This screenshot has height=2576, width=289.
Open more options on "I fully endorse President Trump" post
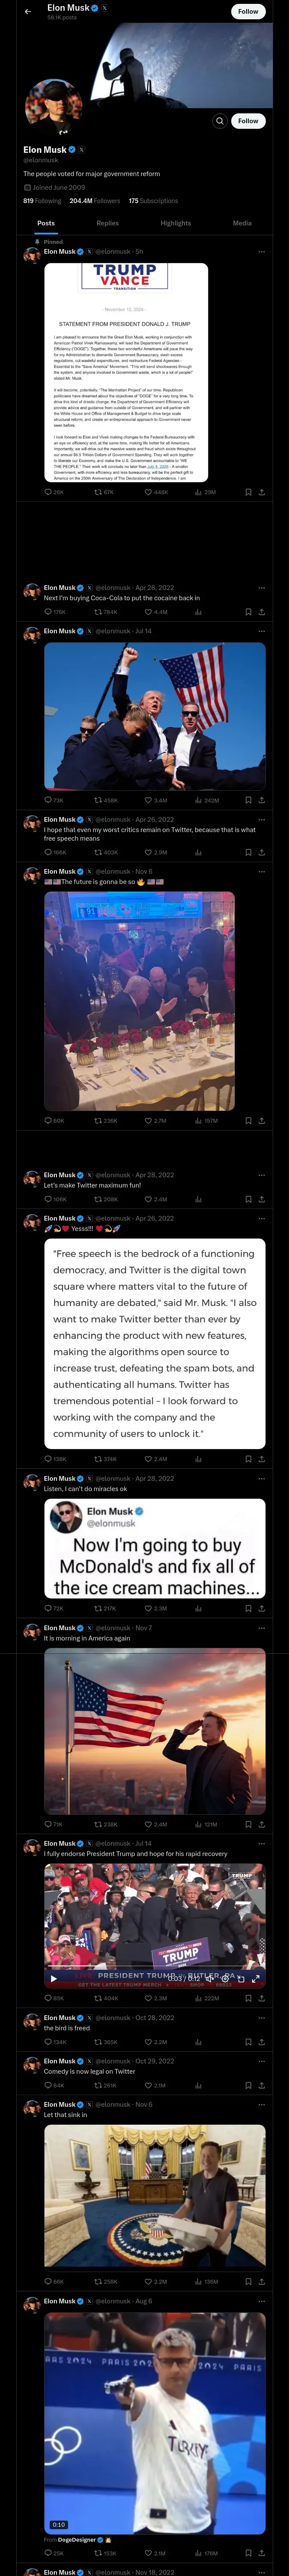coord(262,1843)
